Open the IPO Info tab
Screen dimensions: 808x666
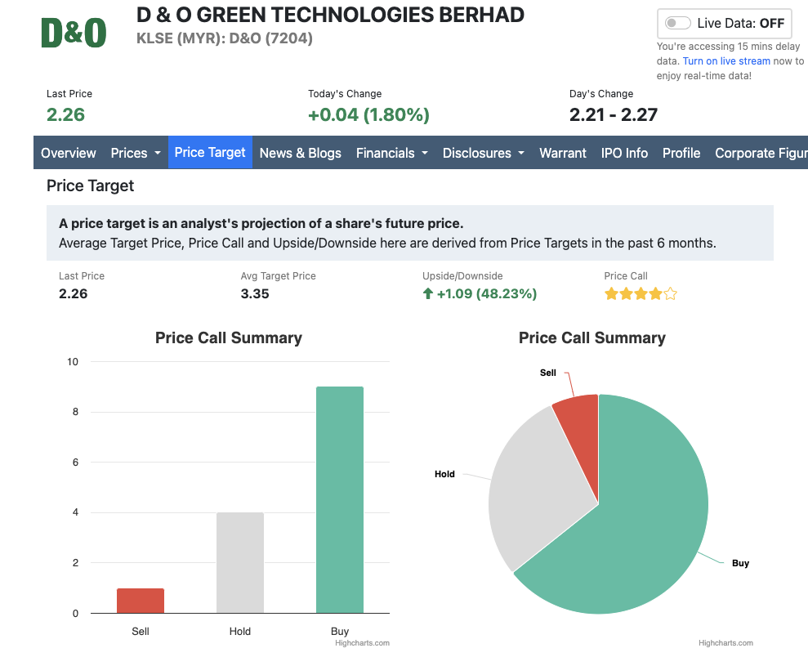pos(624,153)
